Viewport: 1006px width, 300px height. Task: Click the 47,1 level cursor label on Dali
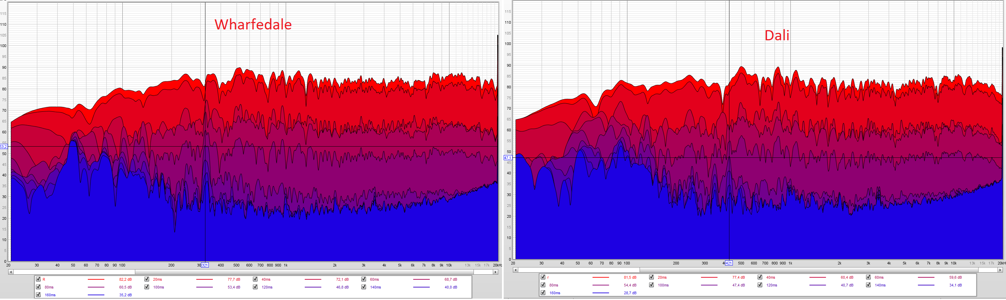[507, 158]
